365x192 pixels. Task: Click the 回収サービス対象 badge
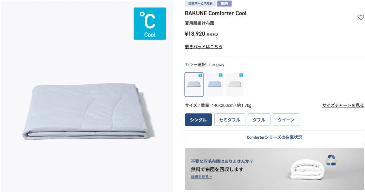click(200, 4)
